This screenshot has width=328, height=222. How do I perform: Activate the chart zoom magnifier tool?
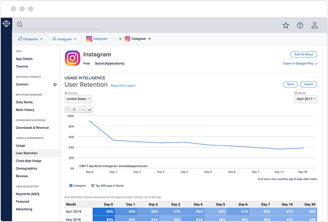[74, 110]
